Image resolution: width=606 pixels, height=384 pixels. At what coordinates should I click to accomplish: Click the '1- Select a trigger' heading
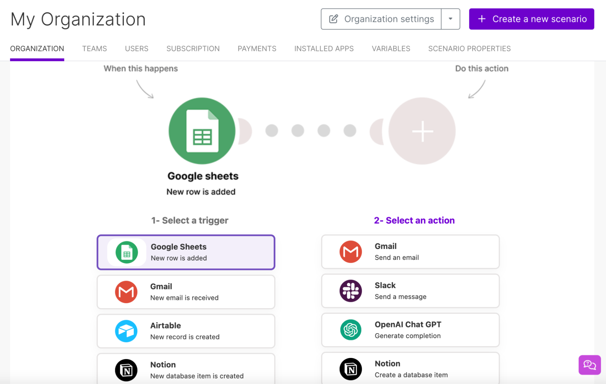click(190, 221)
